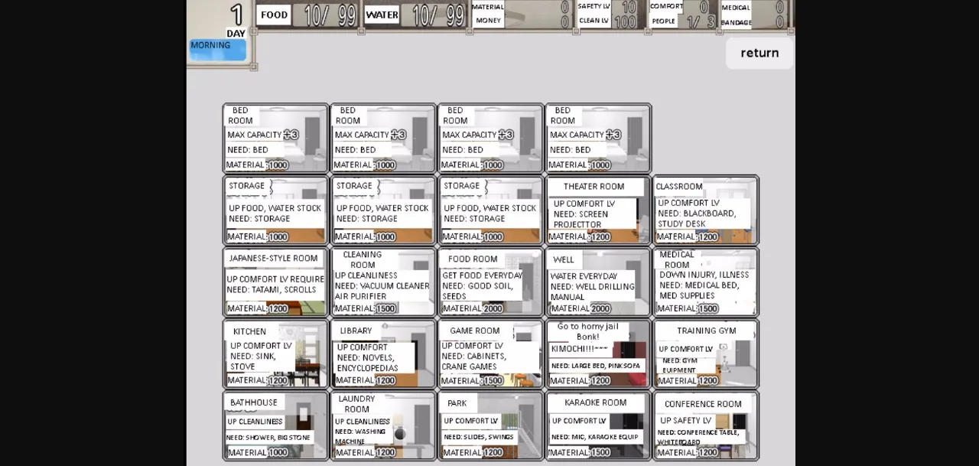This screenshot has width=979, height=466.
Task: Select the Theater Room card
Action: click(x=597, y=210)
